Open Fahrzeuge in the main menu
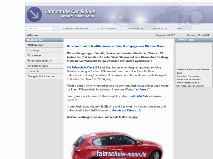The image size is (213, 159). coord(44,55)
